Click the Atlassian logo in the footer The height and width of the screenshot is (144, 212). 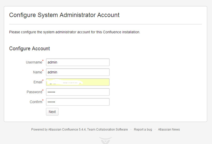(105, 140)
